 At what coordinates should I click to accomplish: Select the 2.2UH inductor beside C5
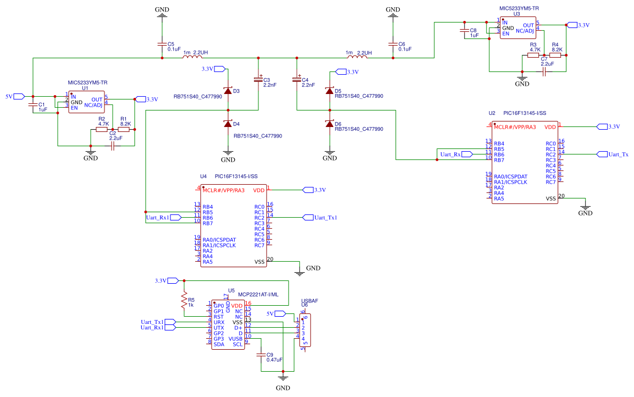[x=193, y=57]
